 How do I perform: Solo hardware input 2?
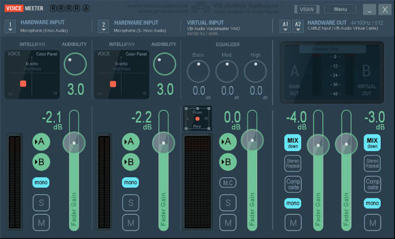[131, 203]
